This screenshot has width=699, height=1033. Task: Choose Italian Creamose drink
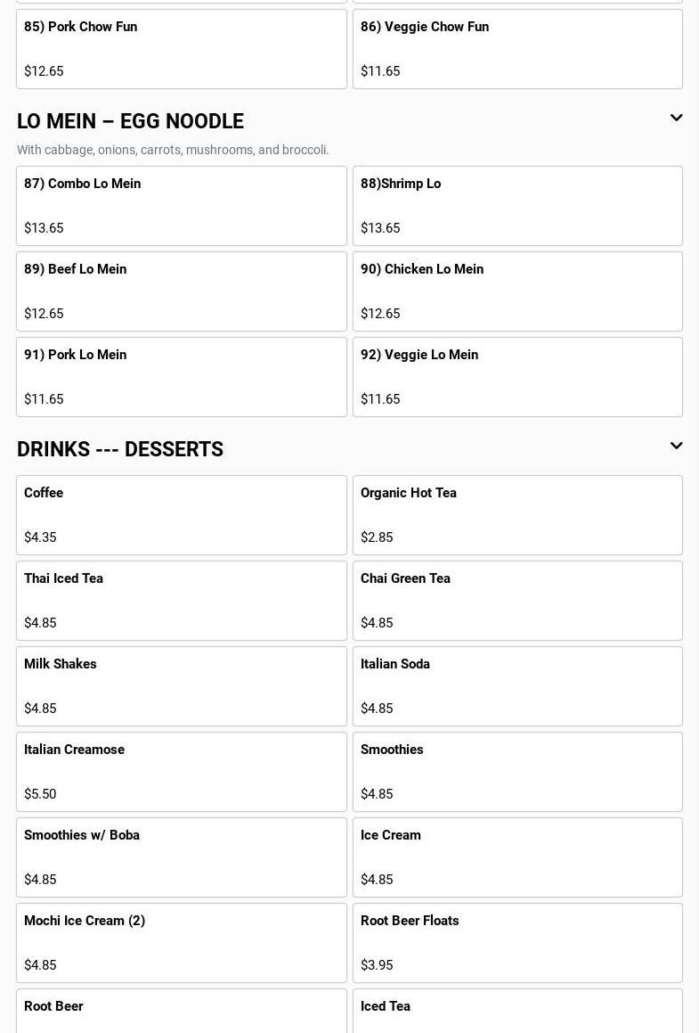[181, 772]
